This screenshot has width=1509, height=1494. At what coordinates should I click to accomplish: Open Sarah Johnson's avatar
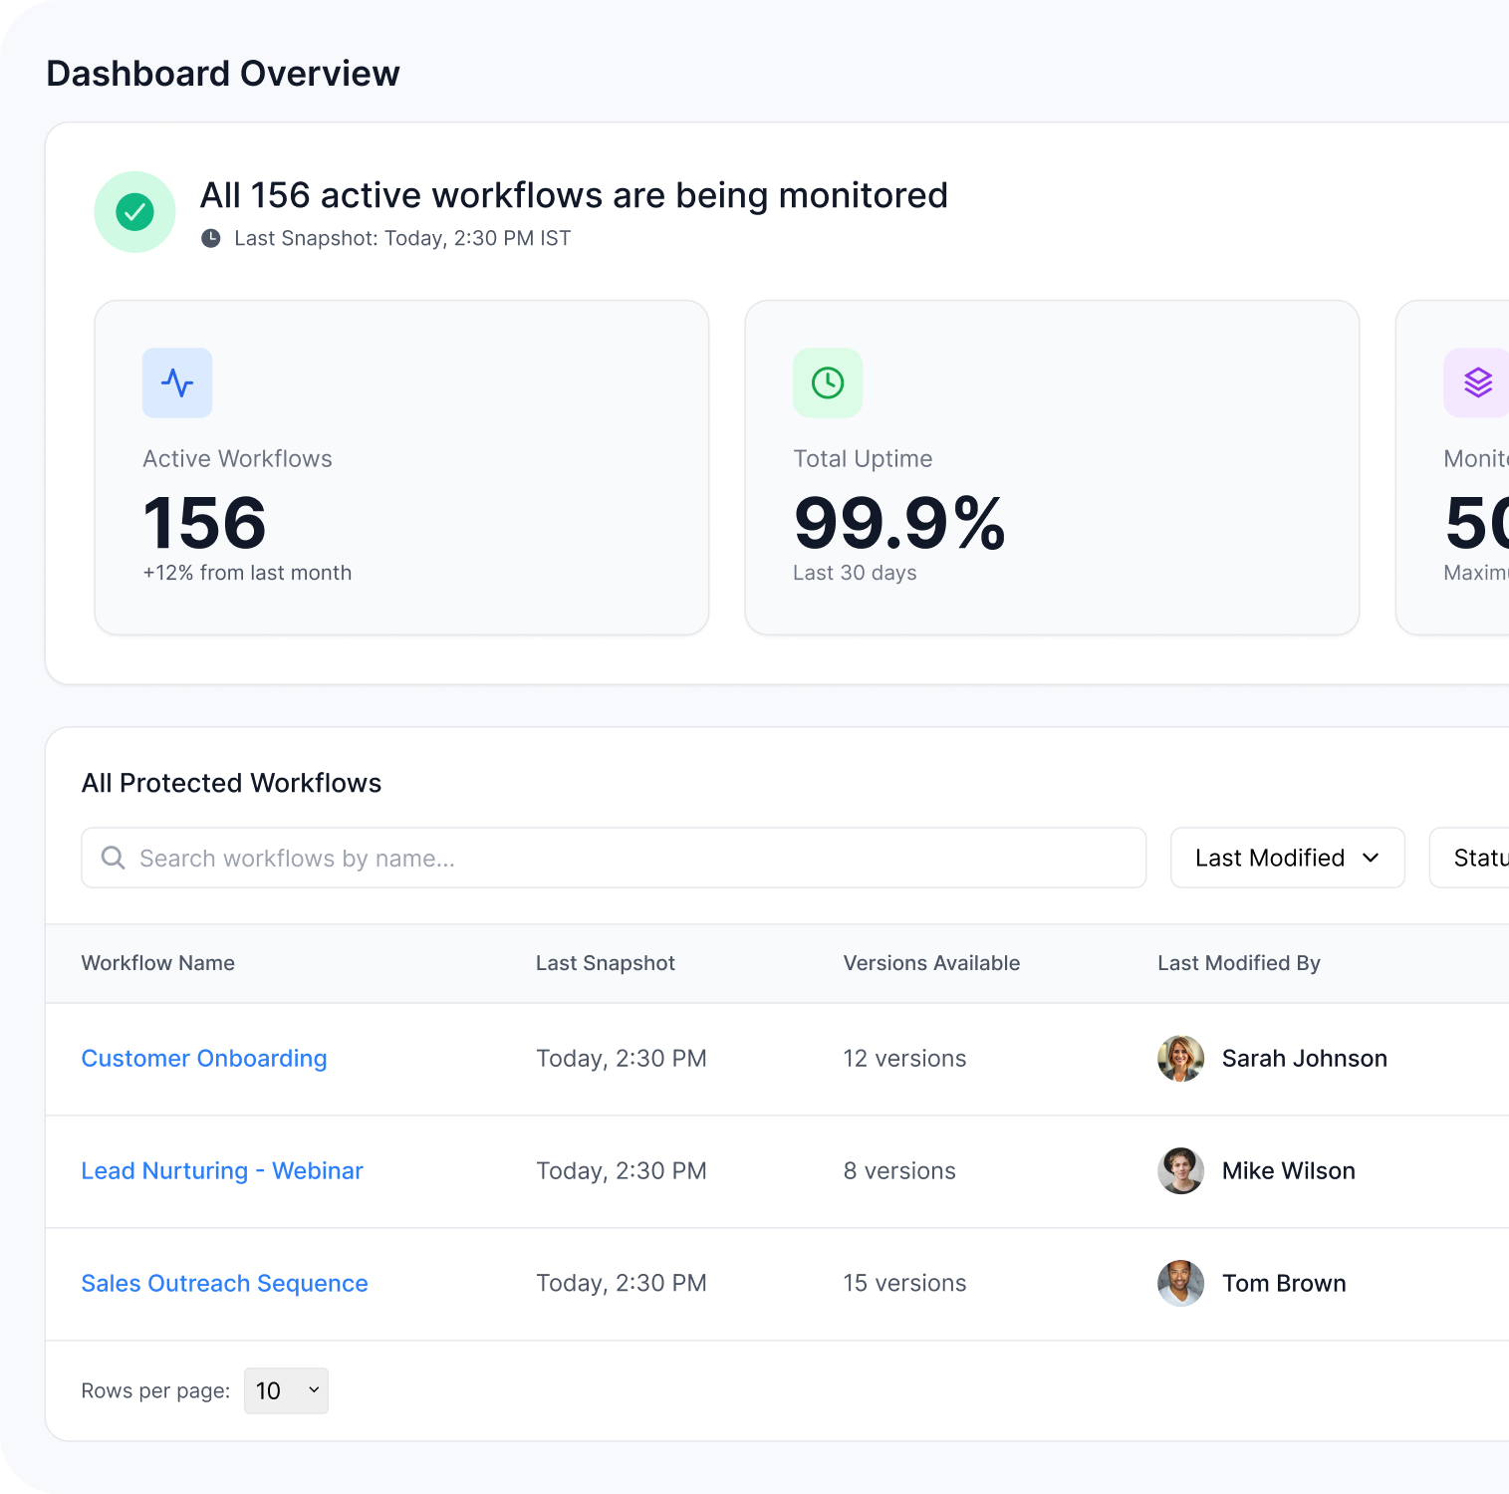pos(1180,1059)
